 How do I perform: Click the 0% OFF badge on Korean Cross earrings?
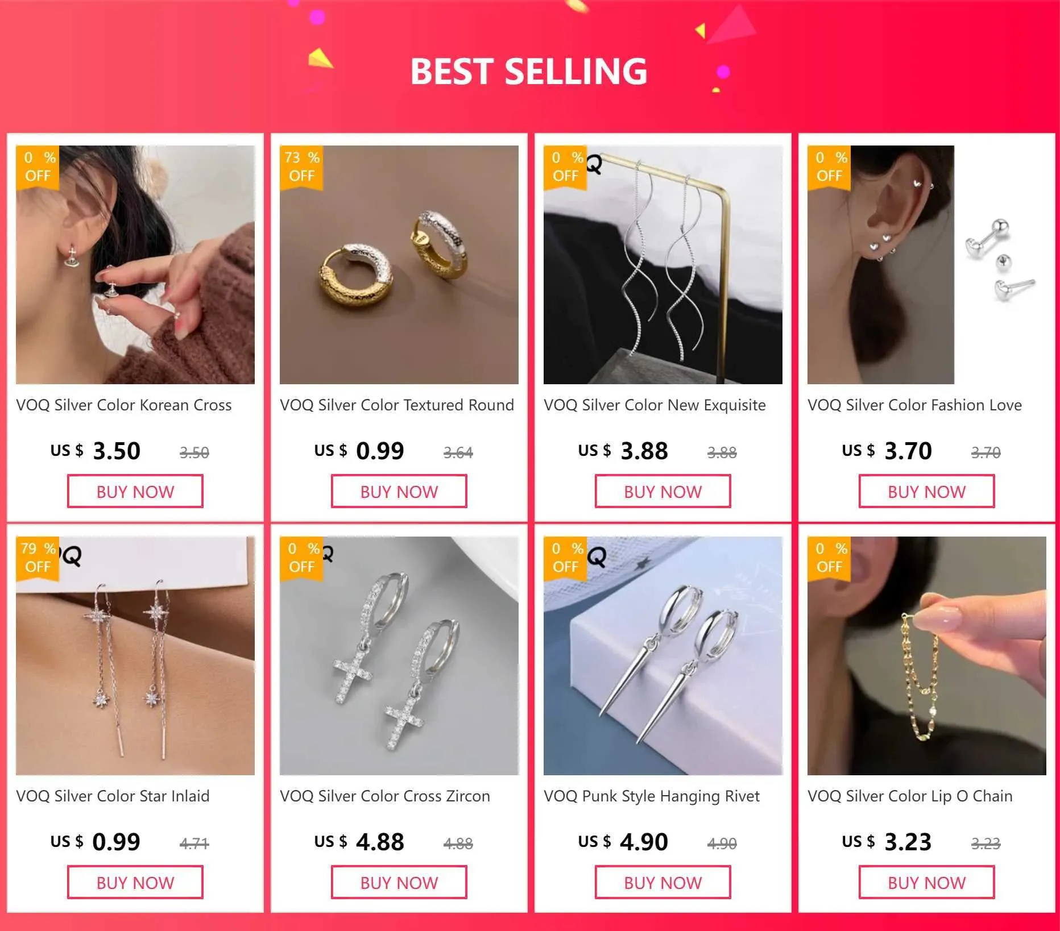(38, 167)
